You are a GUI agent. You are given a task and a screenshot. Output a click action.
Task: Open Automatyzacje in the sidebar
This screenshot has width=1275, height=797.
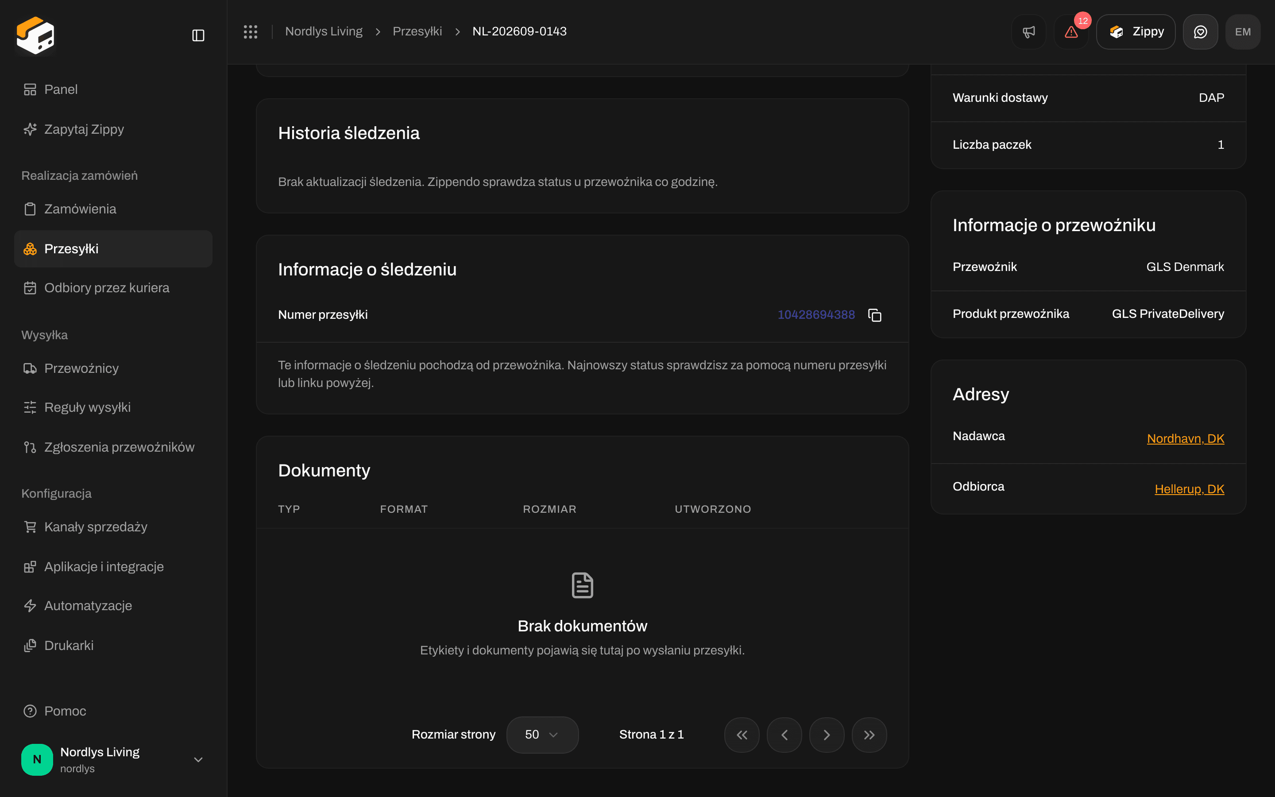pyautogui.click(x=113, y=606)
